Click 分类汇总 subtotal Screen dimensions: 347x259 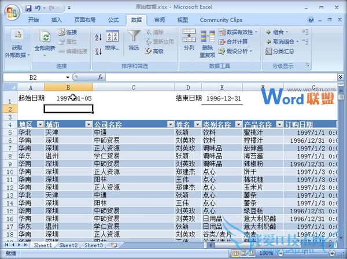[280, 51]
